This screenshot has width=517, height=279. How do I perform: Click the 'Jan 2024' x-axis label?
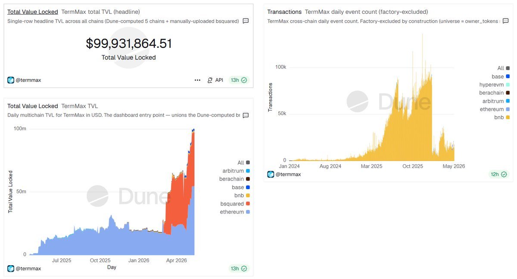(289, 166)
